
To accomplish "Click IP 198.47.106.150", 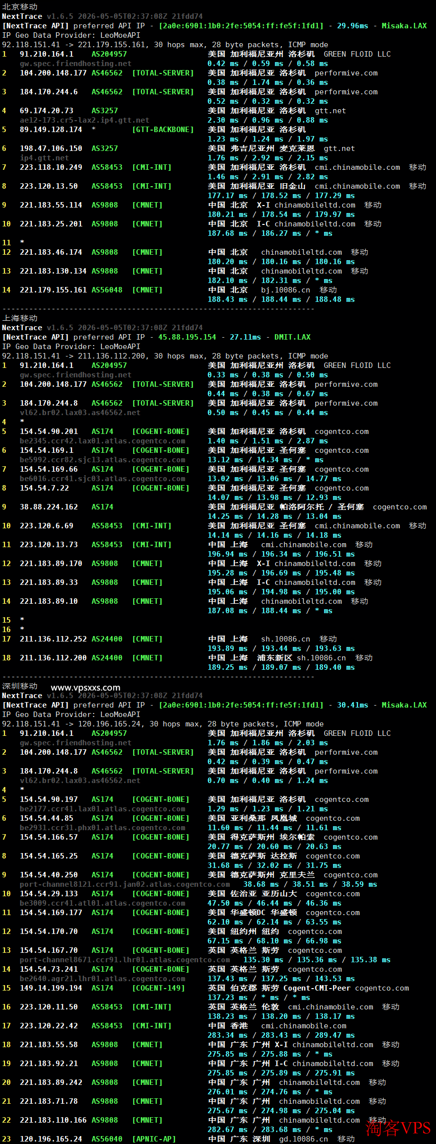I will tap(51, 148).
